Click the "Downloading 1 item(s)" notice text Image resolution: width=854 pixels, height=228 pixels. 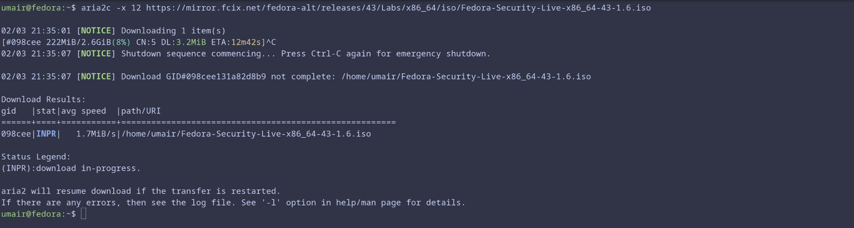click(173, 31)
